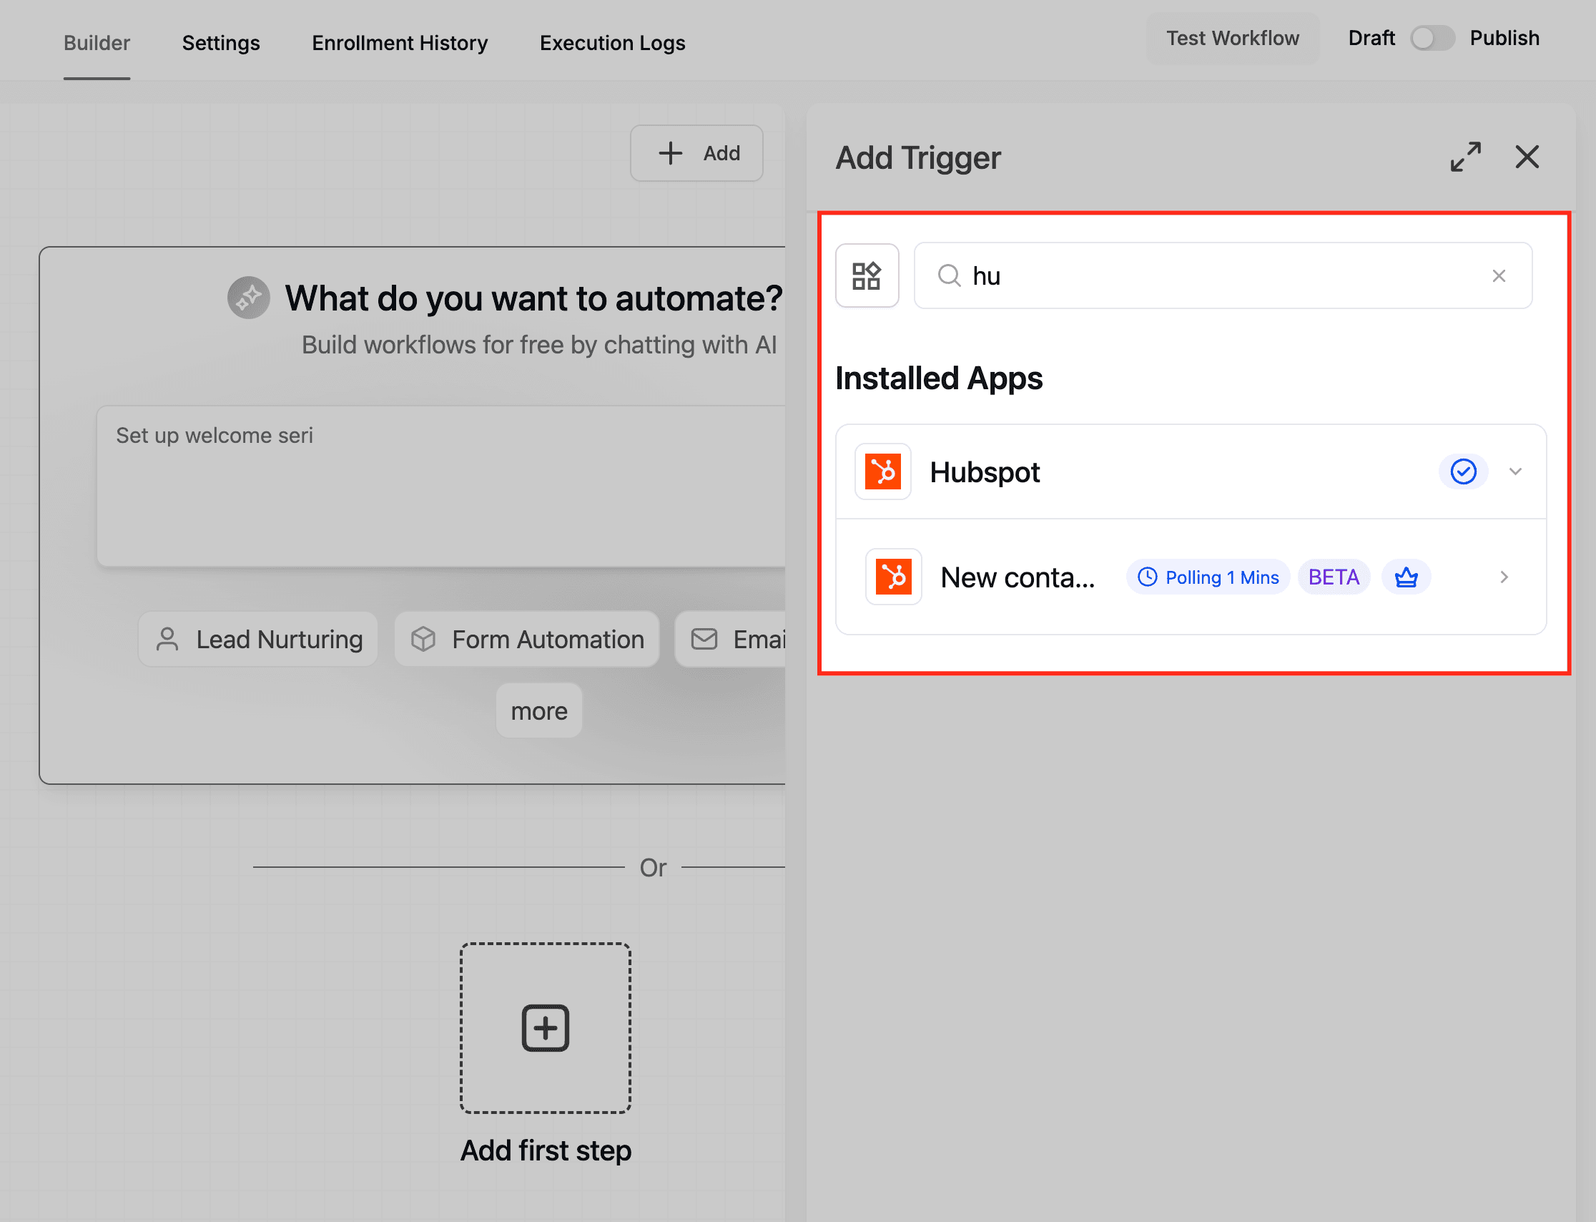Open the New contact trigger arrow

(x=1504, y=577)
